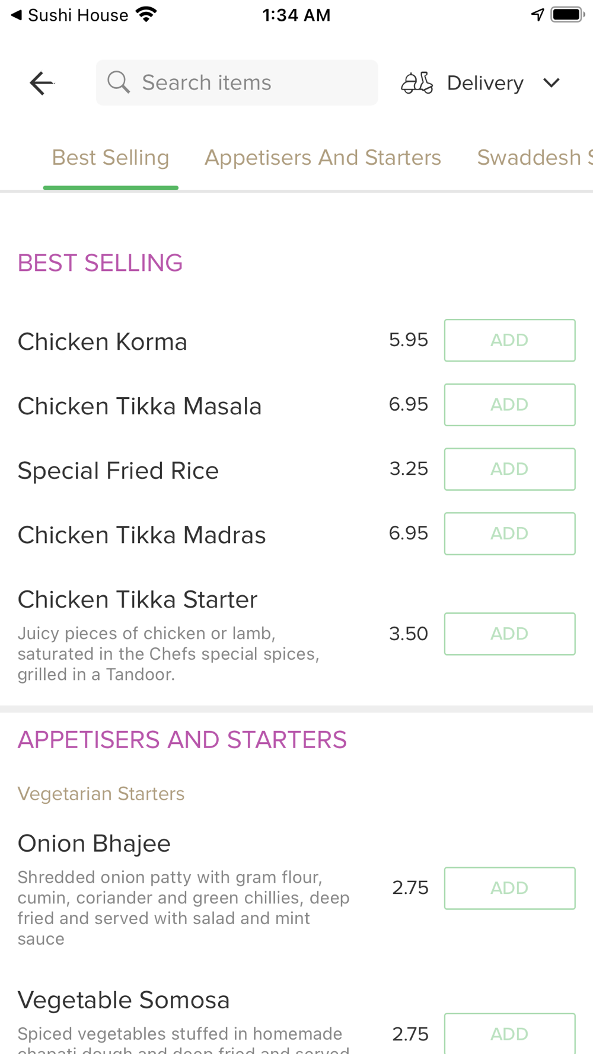Expand the Delivery dropdown chevron

551,83
